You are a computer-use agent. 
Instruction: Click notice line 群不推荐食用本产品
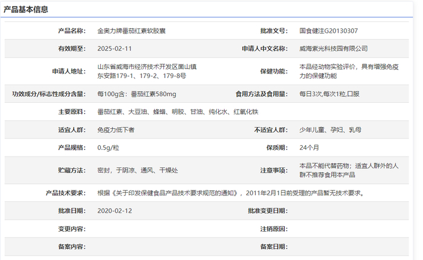[x=328, y=175]
